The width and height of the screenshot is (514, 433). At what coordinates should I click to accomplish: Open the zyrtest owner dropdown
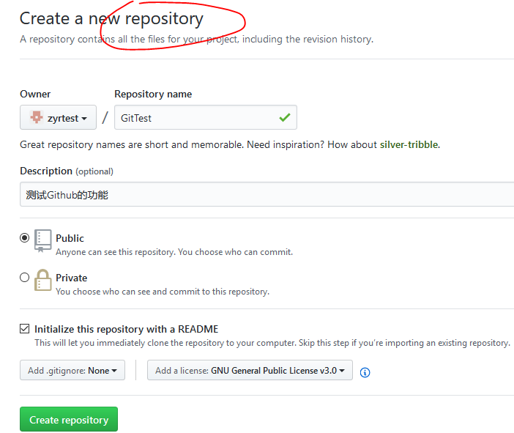[58, 117]
